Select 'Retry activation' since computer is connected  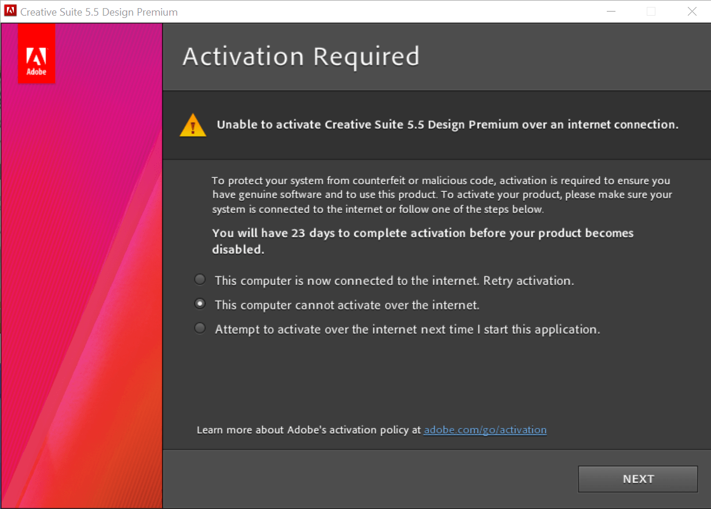(x=200, y=279)
